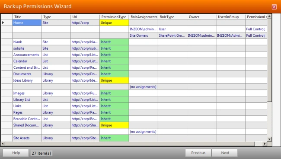This screenshot has width=281, height=159.
Task: Sort by the Url column header
Action: point(85,17)
